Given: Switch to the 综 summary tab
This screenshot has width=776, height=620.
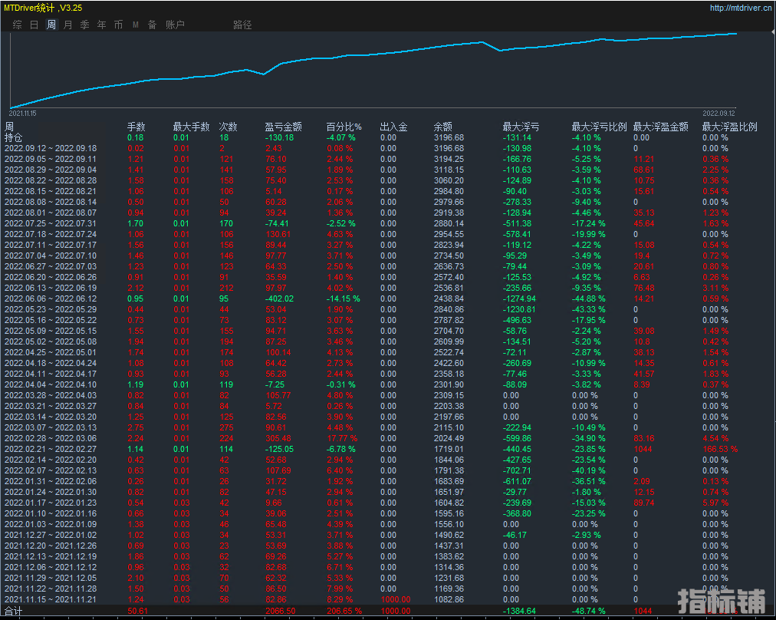Looking at the screenshot, I should [18, 25].
